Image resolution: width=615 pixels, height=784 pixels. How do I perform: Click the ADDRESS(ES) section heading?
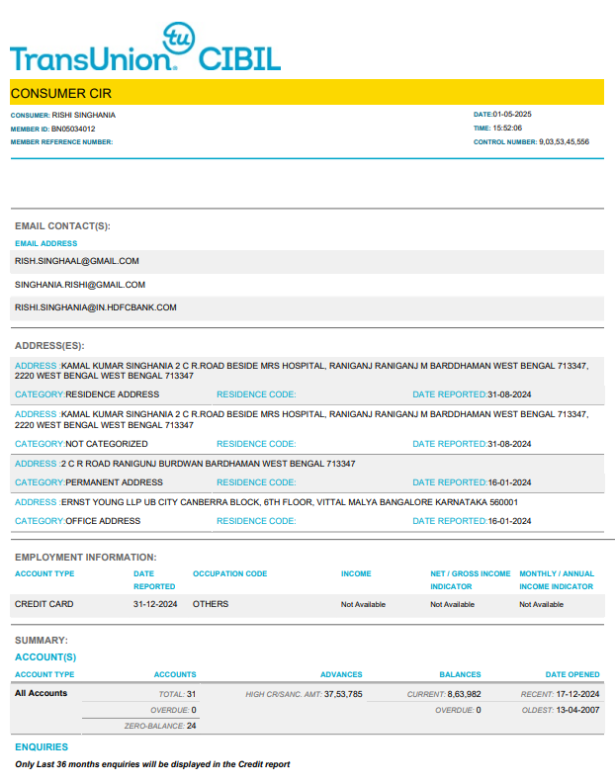(49, 345)
